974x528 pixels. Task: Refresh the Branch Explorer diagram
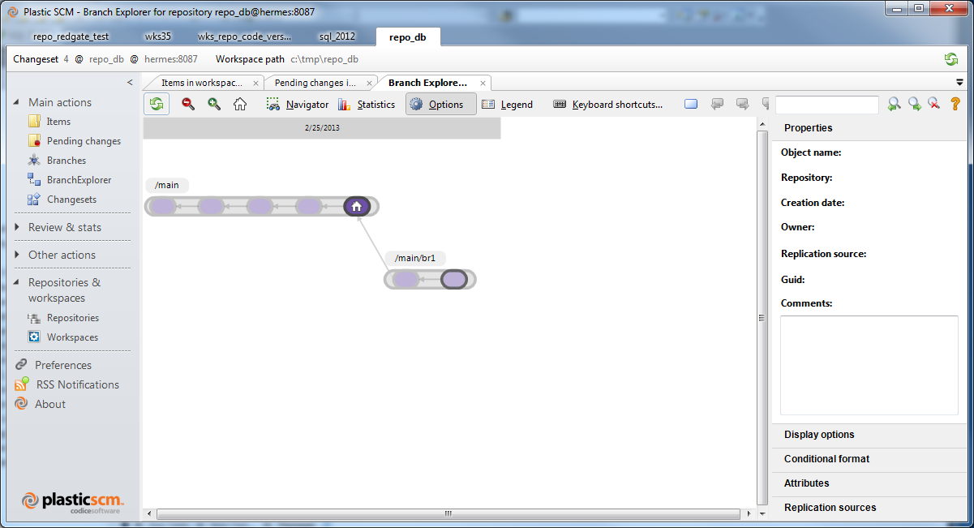pos(157,104)
